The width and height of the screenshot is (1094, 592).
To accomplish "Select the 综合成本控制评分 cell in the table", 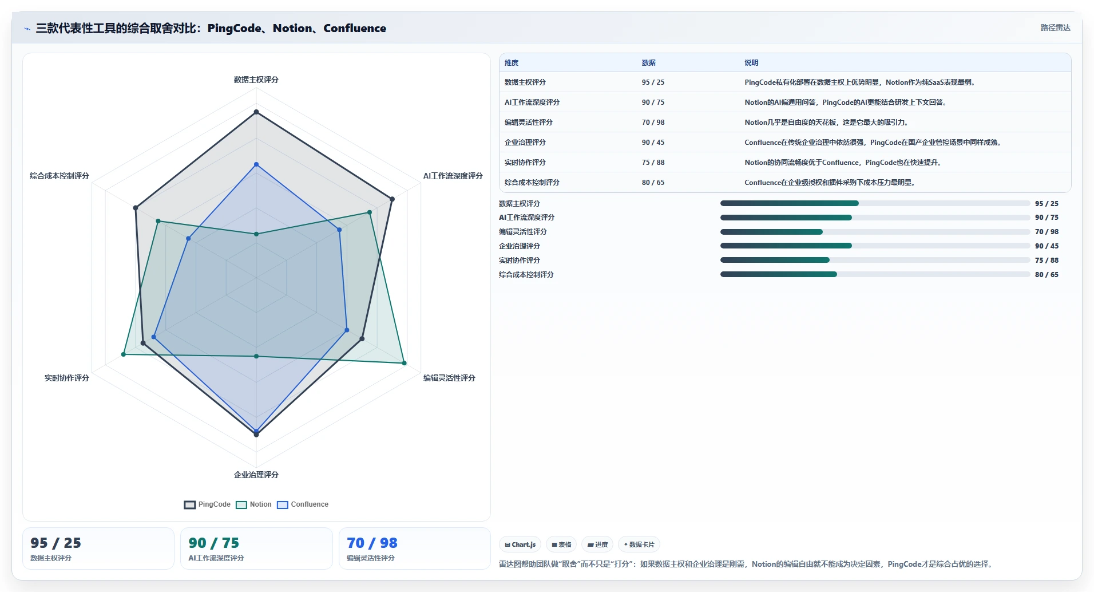I will pyautogui.click(x=532, y=183).
